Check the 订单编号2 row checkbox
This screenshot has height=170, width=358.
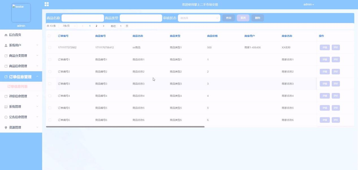(x=50, y=72)
